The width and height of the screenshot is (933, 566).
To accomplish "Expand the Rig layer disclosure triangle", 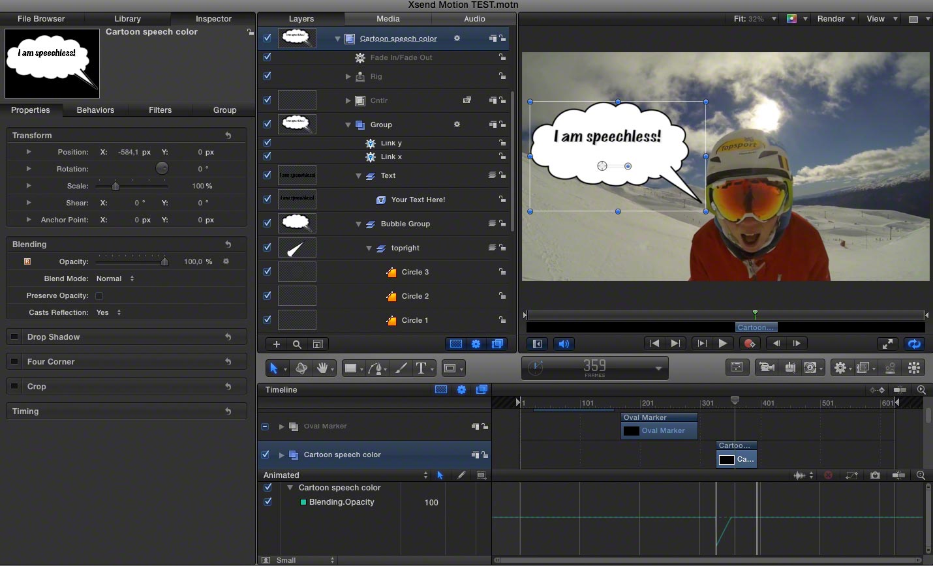I will [x=348, y=76].
